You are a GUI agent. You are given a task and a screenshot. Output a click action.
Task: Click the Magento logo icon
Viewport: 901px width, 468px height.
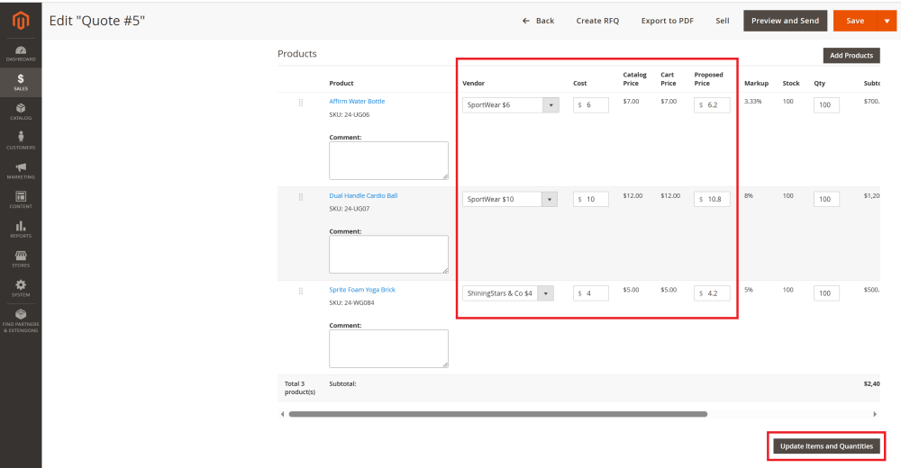coord(21,20)
